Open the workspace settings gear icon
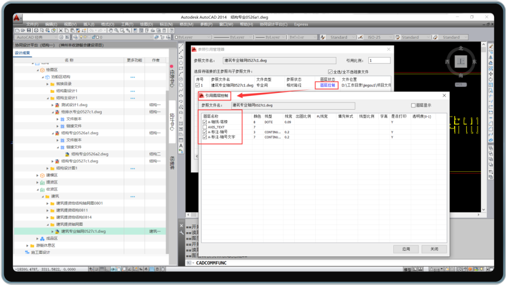This screenshot has width=506, height=285. pos(61,37)
